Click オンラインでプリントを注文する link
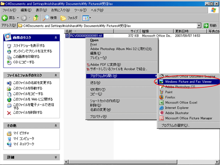Image resolution: width=220 pixels, height=165 pixels. click(33, 51)
